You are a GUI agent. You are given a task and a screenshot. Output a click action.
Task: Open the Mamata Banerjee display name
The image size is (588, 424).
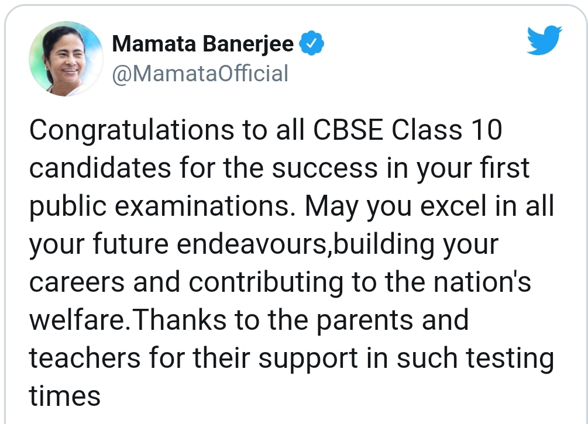tap(202, 43)
